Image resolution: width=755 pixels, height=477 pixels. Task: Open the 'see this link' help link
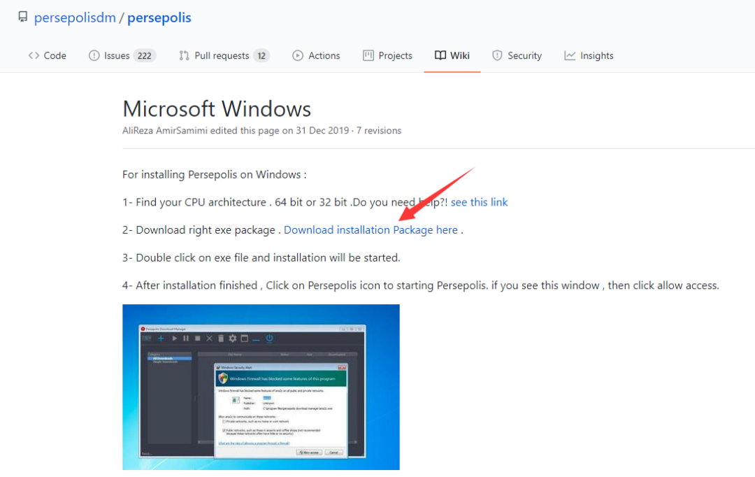479,202
